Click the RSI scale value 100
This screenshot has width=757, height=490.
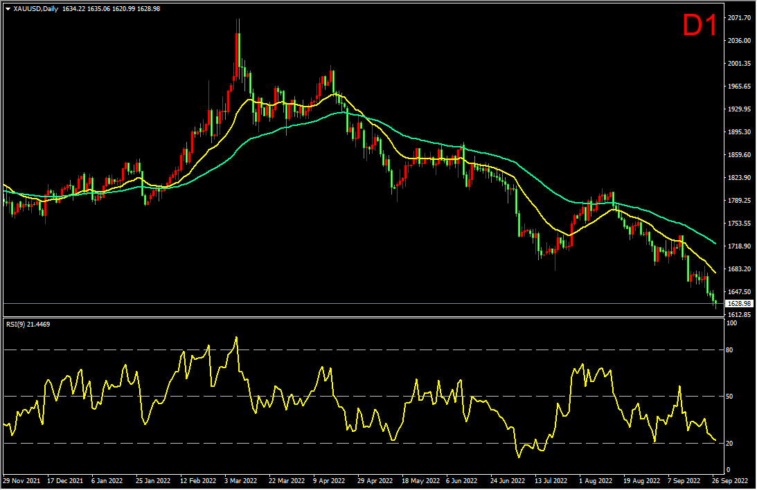[x=731, y=323]
